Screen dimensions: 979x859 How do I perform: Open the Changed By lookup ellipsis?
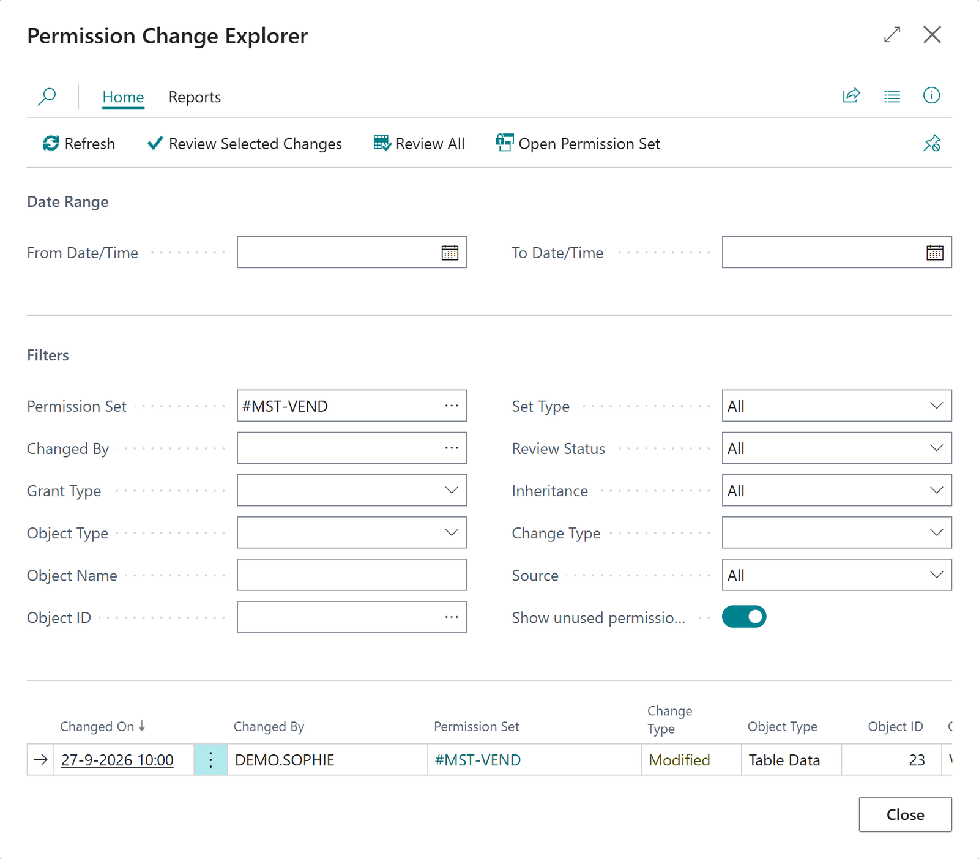[x=452, y=448]
